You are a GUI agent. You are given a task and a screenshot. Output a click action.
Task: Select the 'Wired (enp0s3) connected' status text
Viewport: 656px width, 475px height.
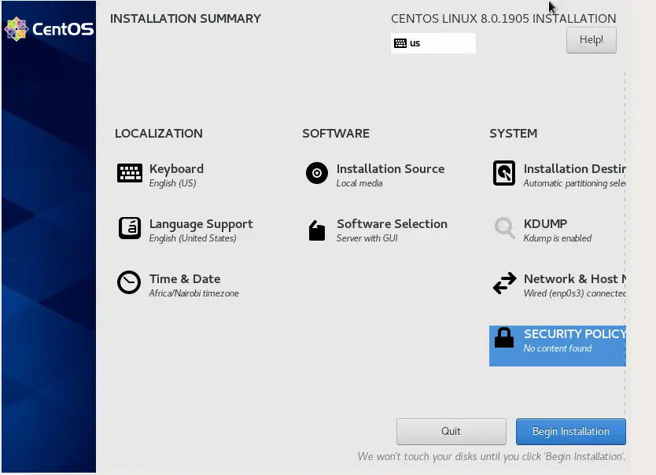coord(575,293)
